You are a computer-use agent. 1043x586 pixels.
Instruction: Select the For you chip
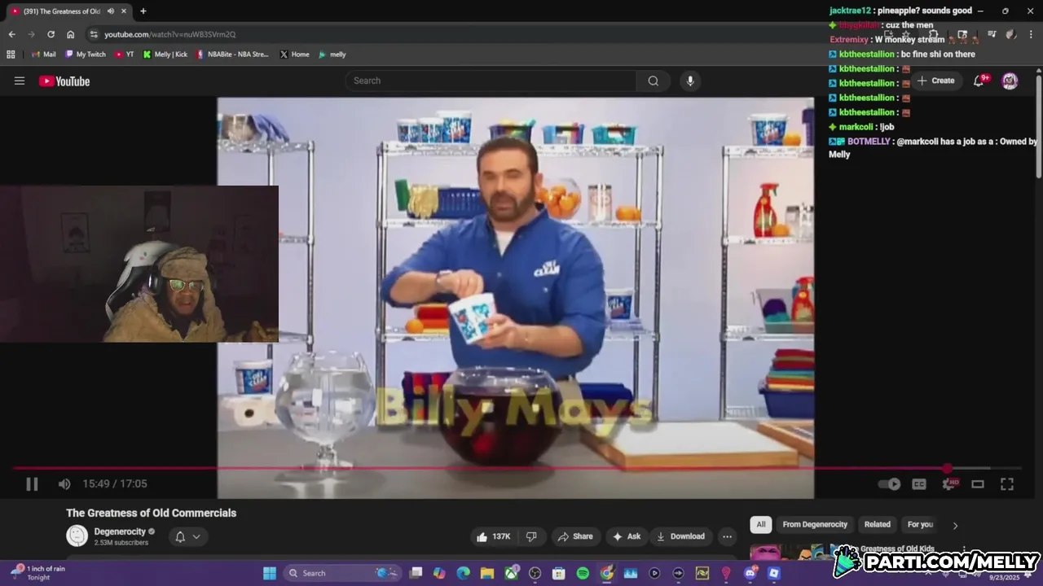point(920,524)
